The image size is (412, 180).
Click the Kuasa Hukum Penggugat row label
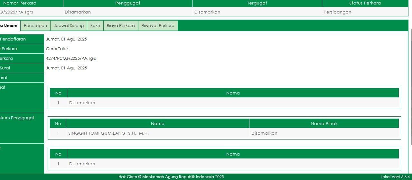pyautogui.click(x=17, y=118)
